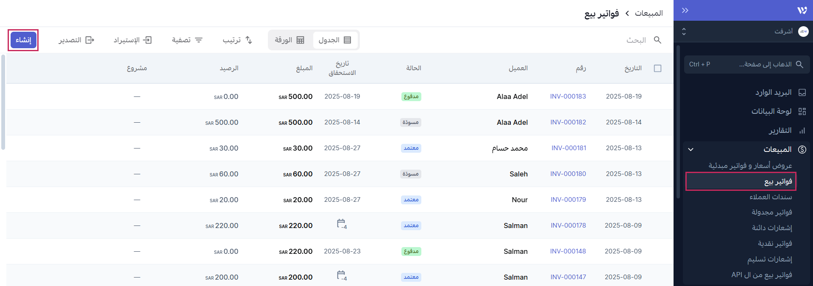813x286 pixels.
Task: Open the filter icon تصفية
Action: 199,40
